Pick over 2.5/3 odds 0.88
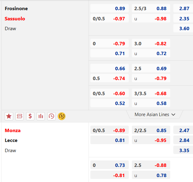This screenshot has width=193, height=182. click(151, 8)
